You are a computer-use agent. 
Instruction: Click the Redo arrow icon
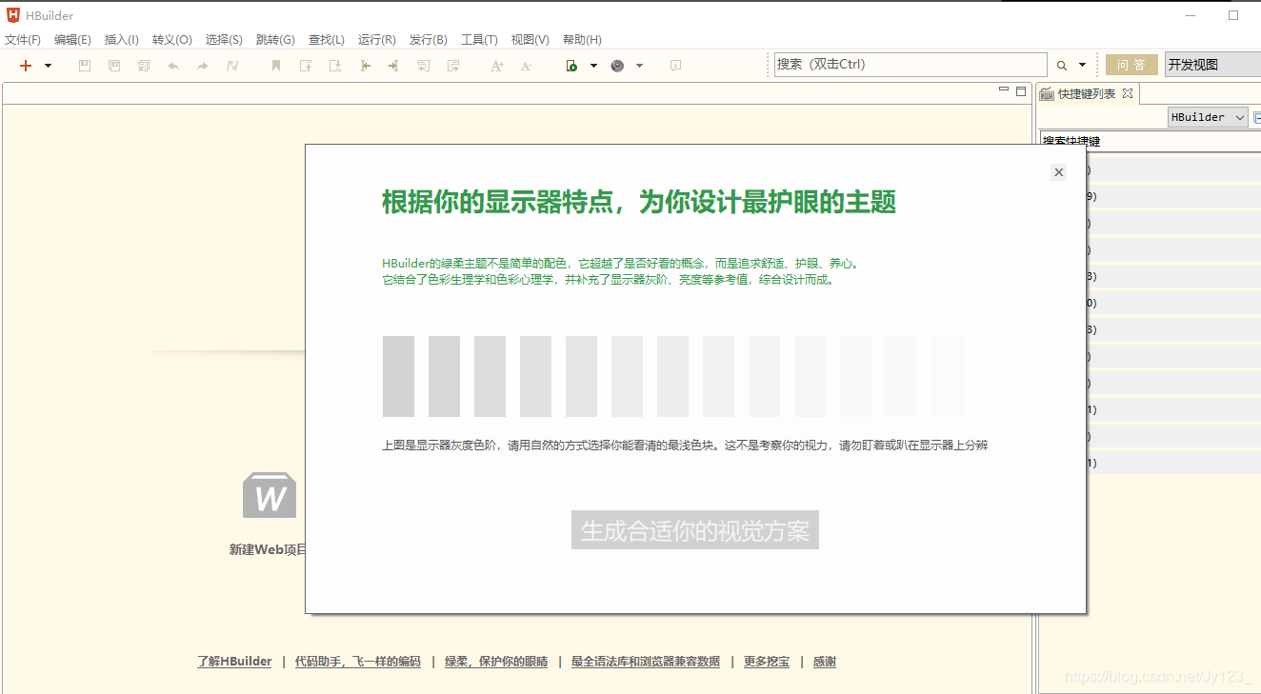(202, 65)
